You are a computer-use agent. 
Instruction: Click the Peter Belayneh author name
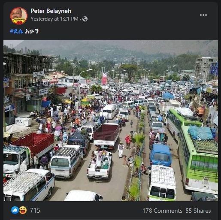pos(51,11)
